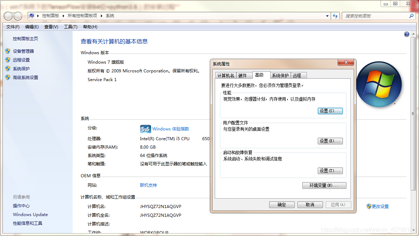The height and width of the screenshot is (236, 419).
Task: Click the 联机支持 website link
Action: tap(148, 185)
